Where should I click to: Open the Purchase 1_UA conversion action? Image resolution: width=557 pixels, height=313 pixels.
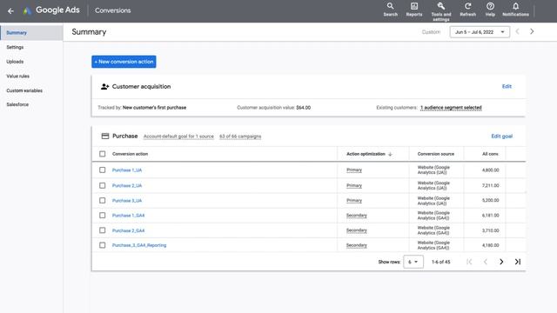coord(127,170)
